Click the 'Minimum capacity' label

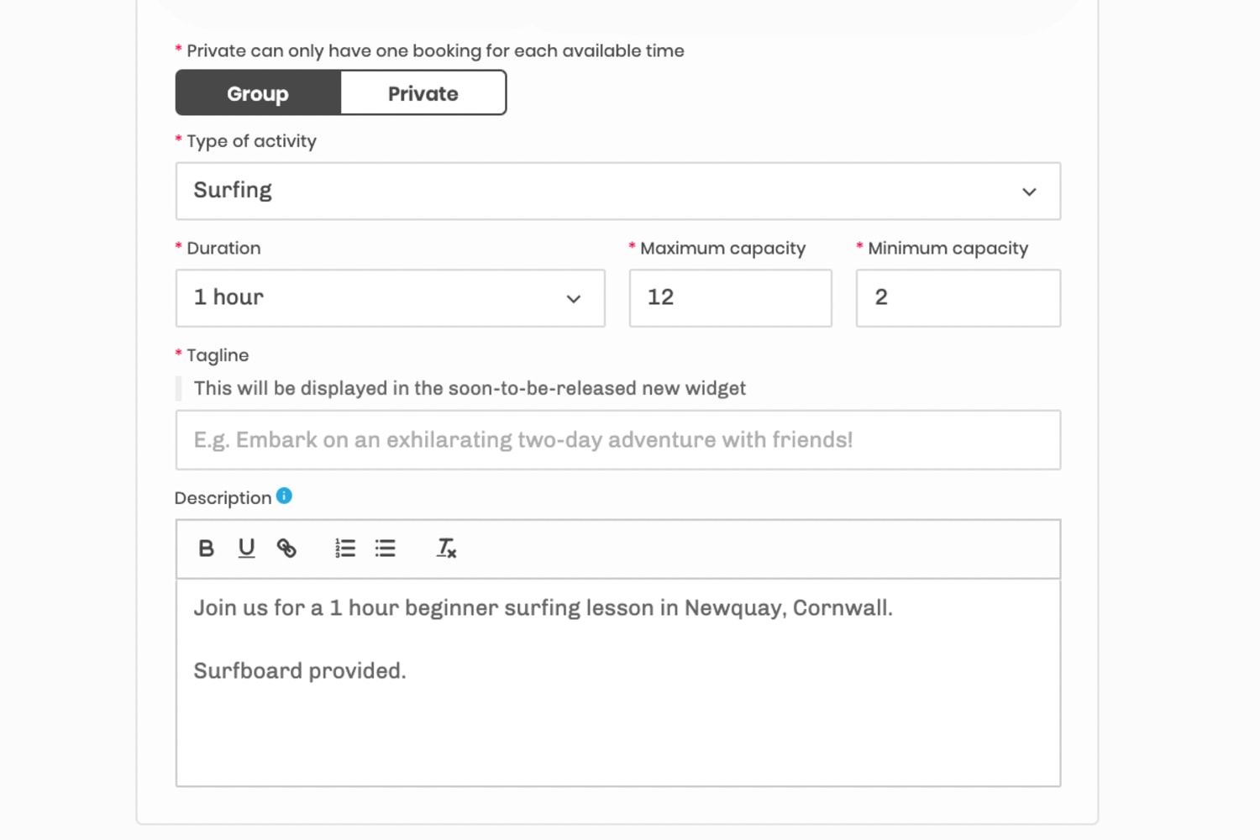tap(948, 249)
